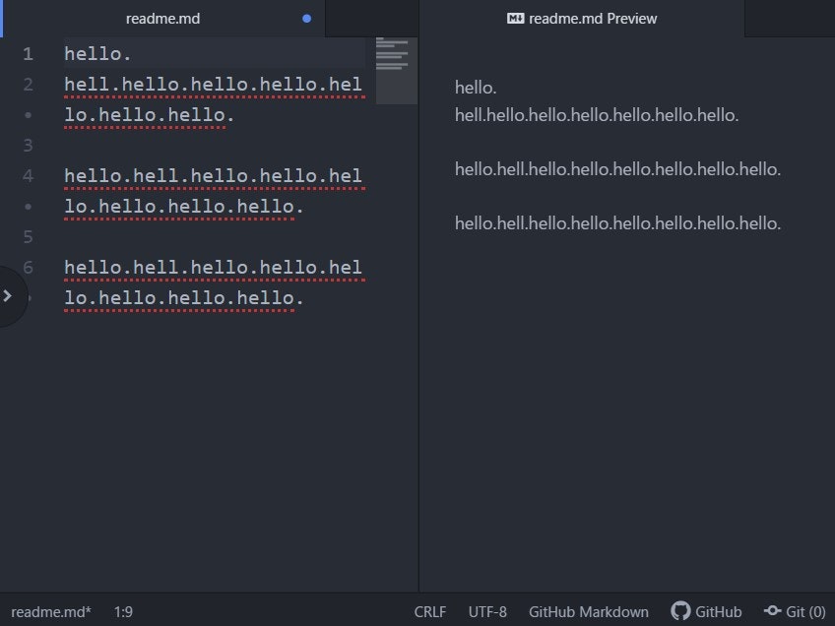Click line number 2 in gutter
This screenshot has width=835, height=626.
pyautogui.click(x=29, y=84)
